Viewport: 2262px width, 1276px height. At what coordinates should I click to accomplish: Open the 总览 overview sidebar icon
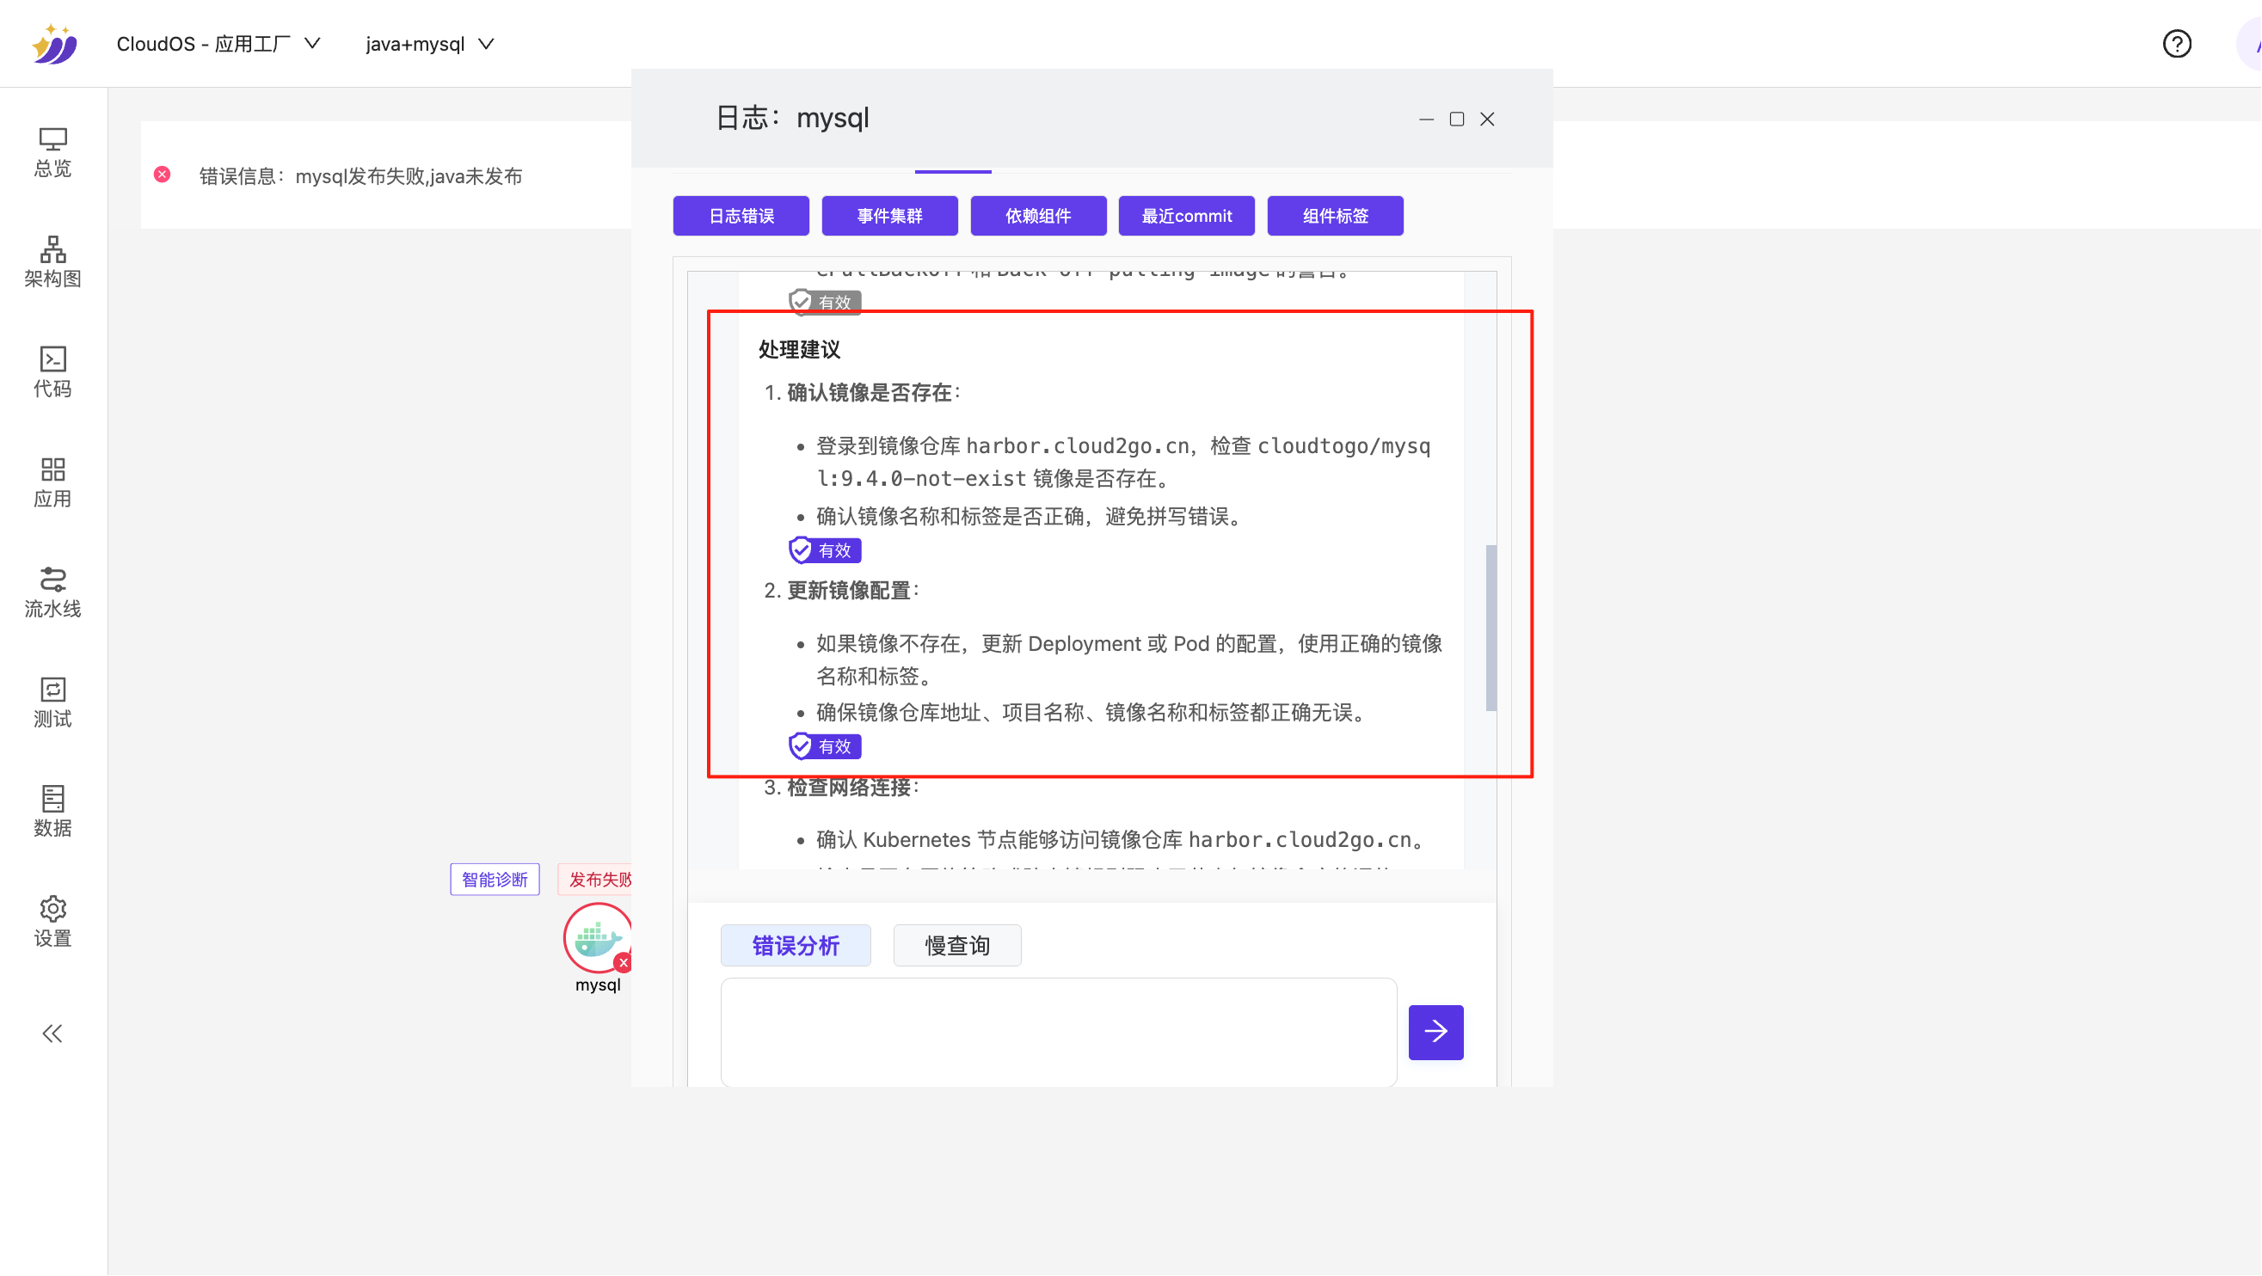tap(52, 153)
